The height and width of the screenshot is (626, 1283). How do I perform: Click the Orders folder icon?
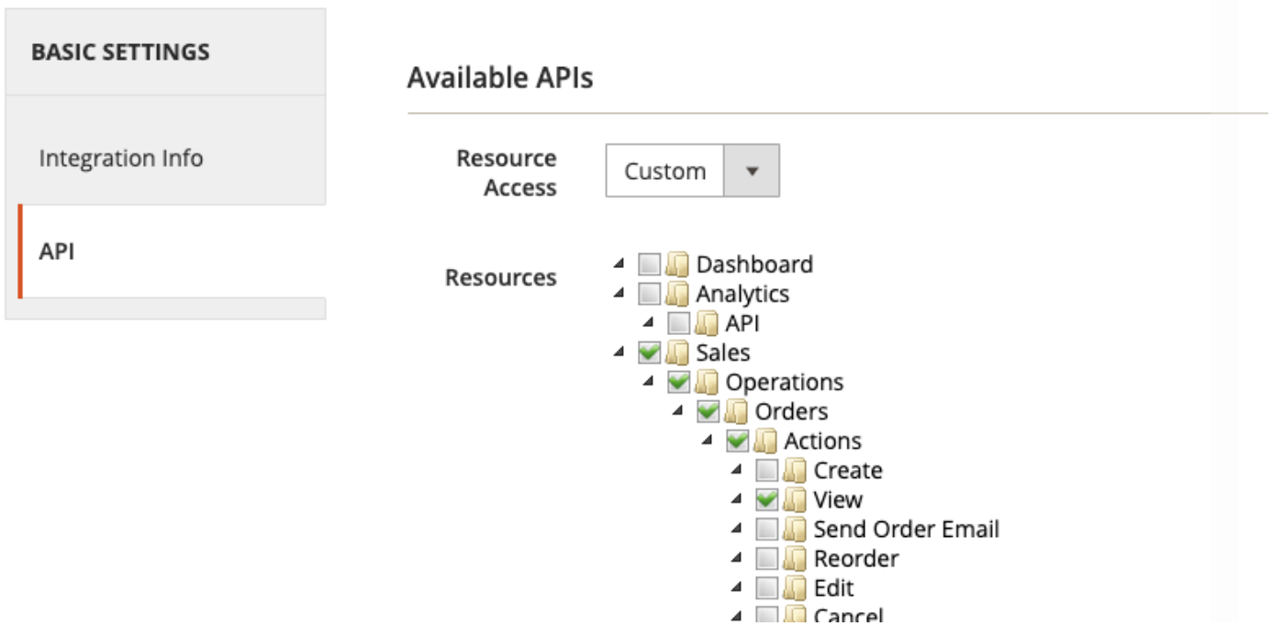click(x=736, y=412)
